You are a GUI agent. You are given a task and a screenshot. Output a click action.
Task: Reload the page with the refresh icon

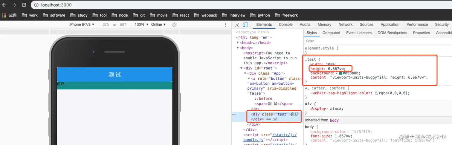[x=24, y=5]
